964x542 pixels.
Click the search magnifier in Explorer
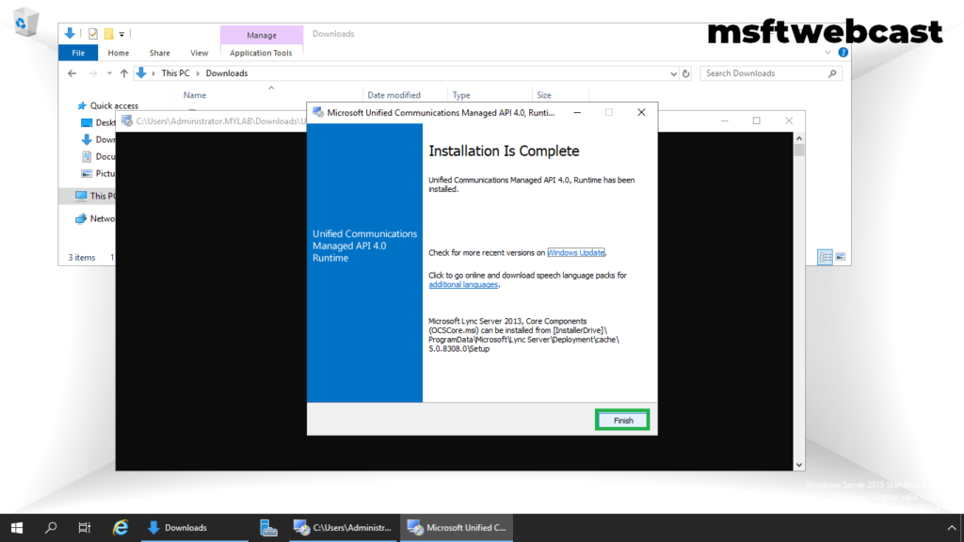coord(832,73)
